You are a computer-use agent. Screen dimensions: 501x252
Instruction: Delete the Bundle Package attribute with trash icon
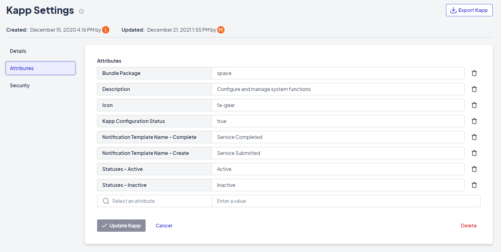click(x=474, y=73)
